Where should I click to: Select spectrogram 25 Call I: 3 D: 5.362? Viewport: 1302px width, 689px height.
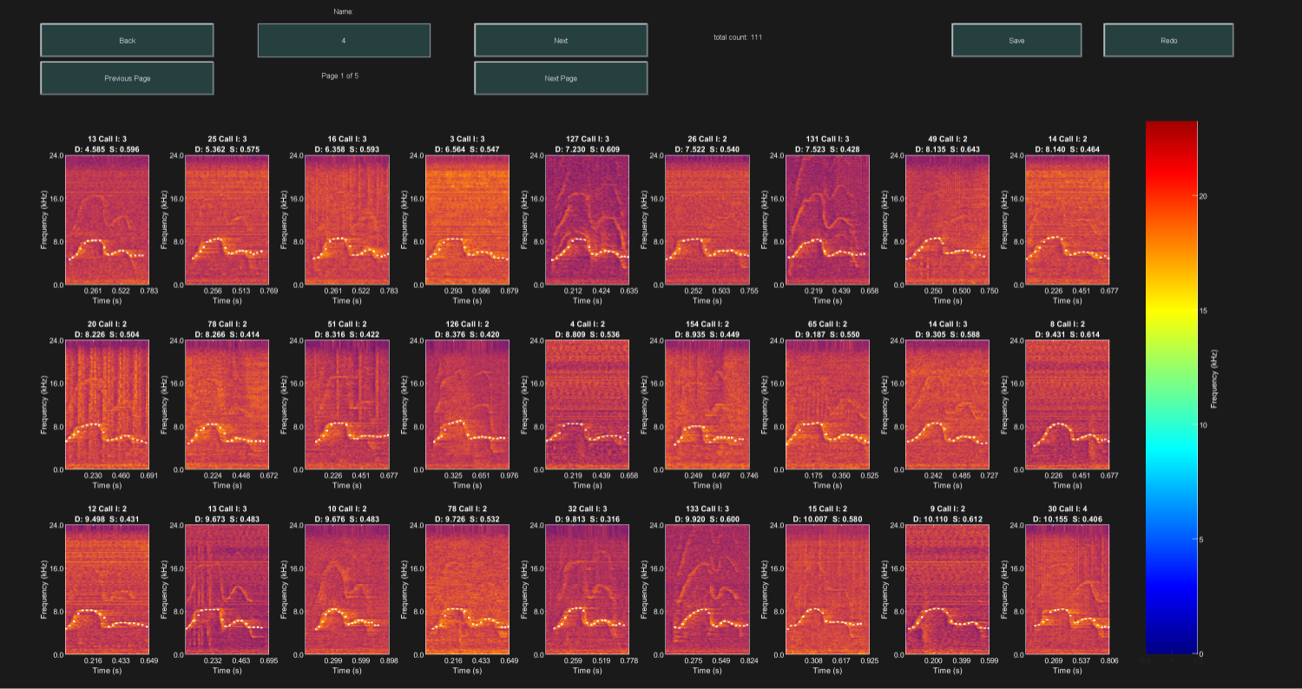[227, 220]
